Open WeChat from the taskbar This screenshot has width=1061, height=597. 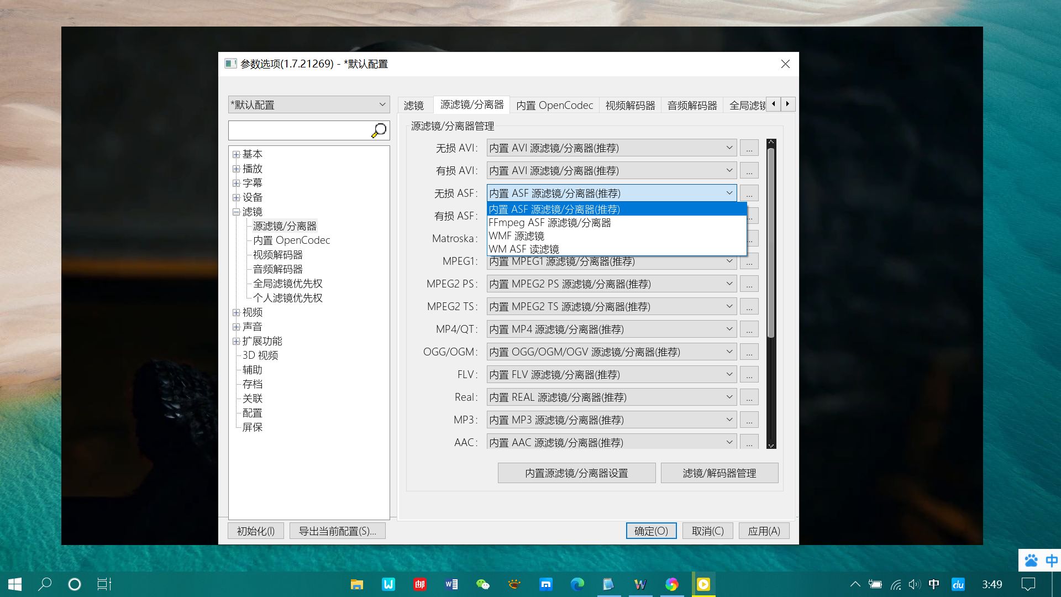[x=482, y=584]
